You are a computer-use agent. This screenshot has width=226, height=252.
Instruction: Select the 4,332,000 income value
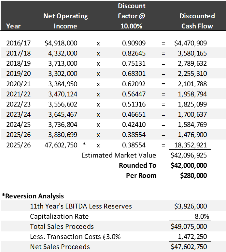(x=63, y=53)
